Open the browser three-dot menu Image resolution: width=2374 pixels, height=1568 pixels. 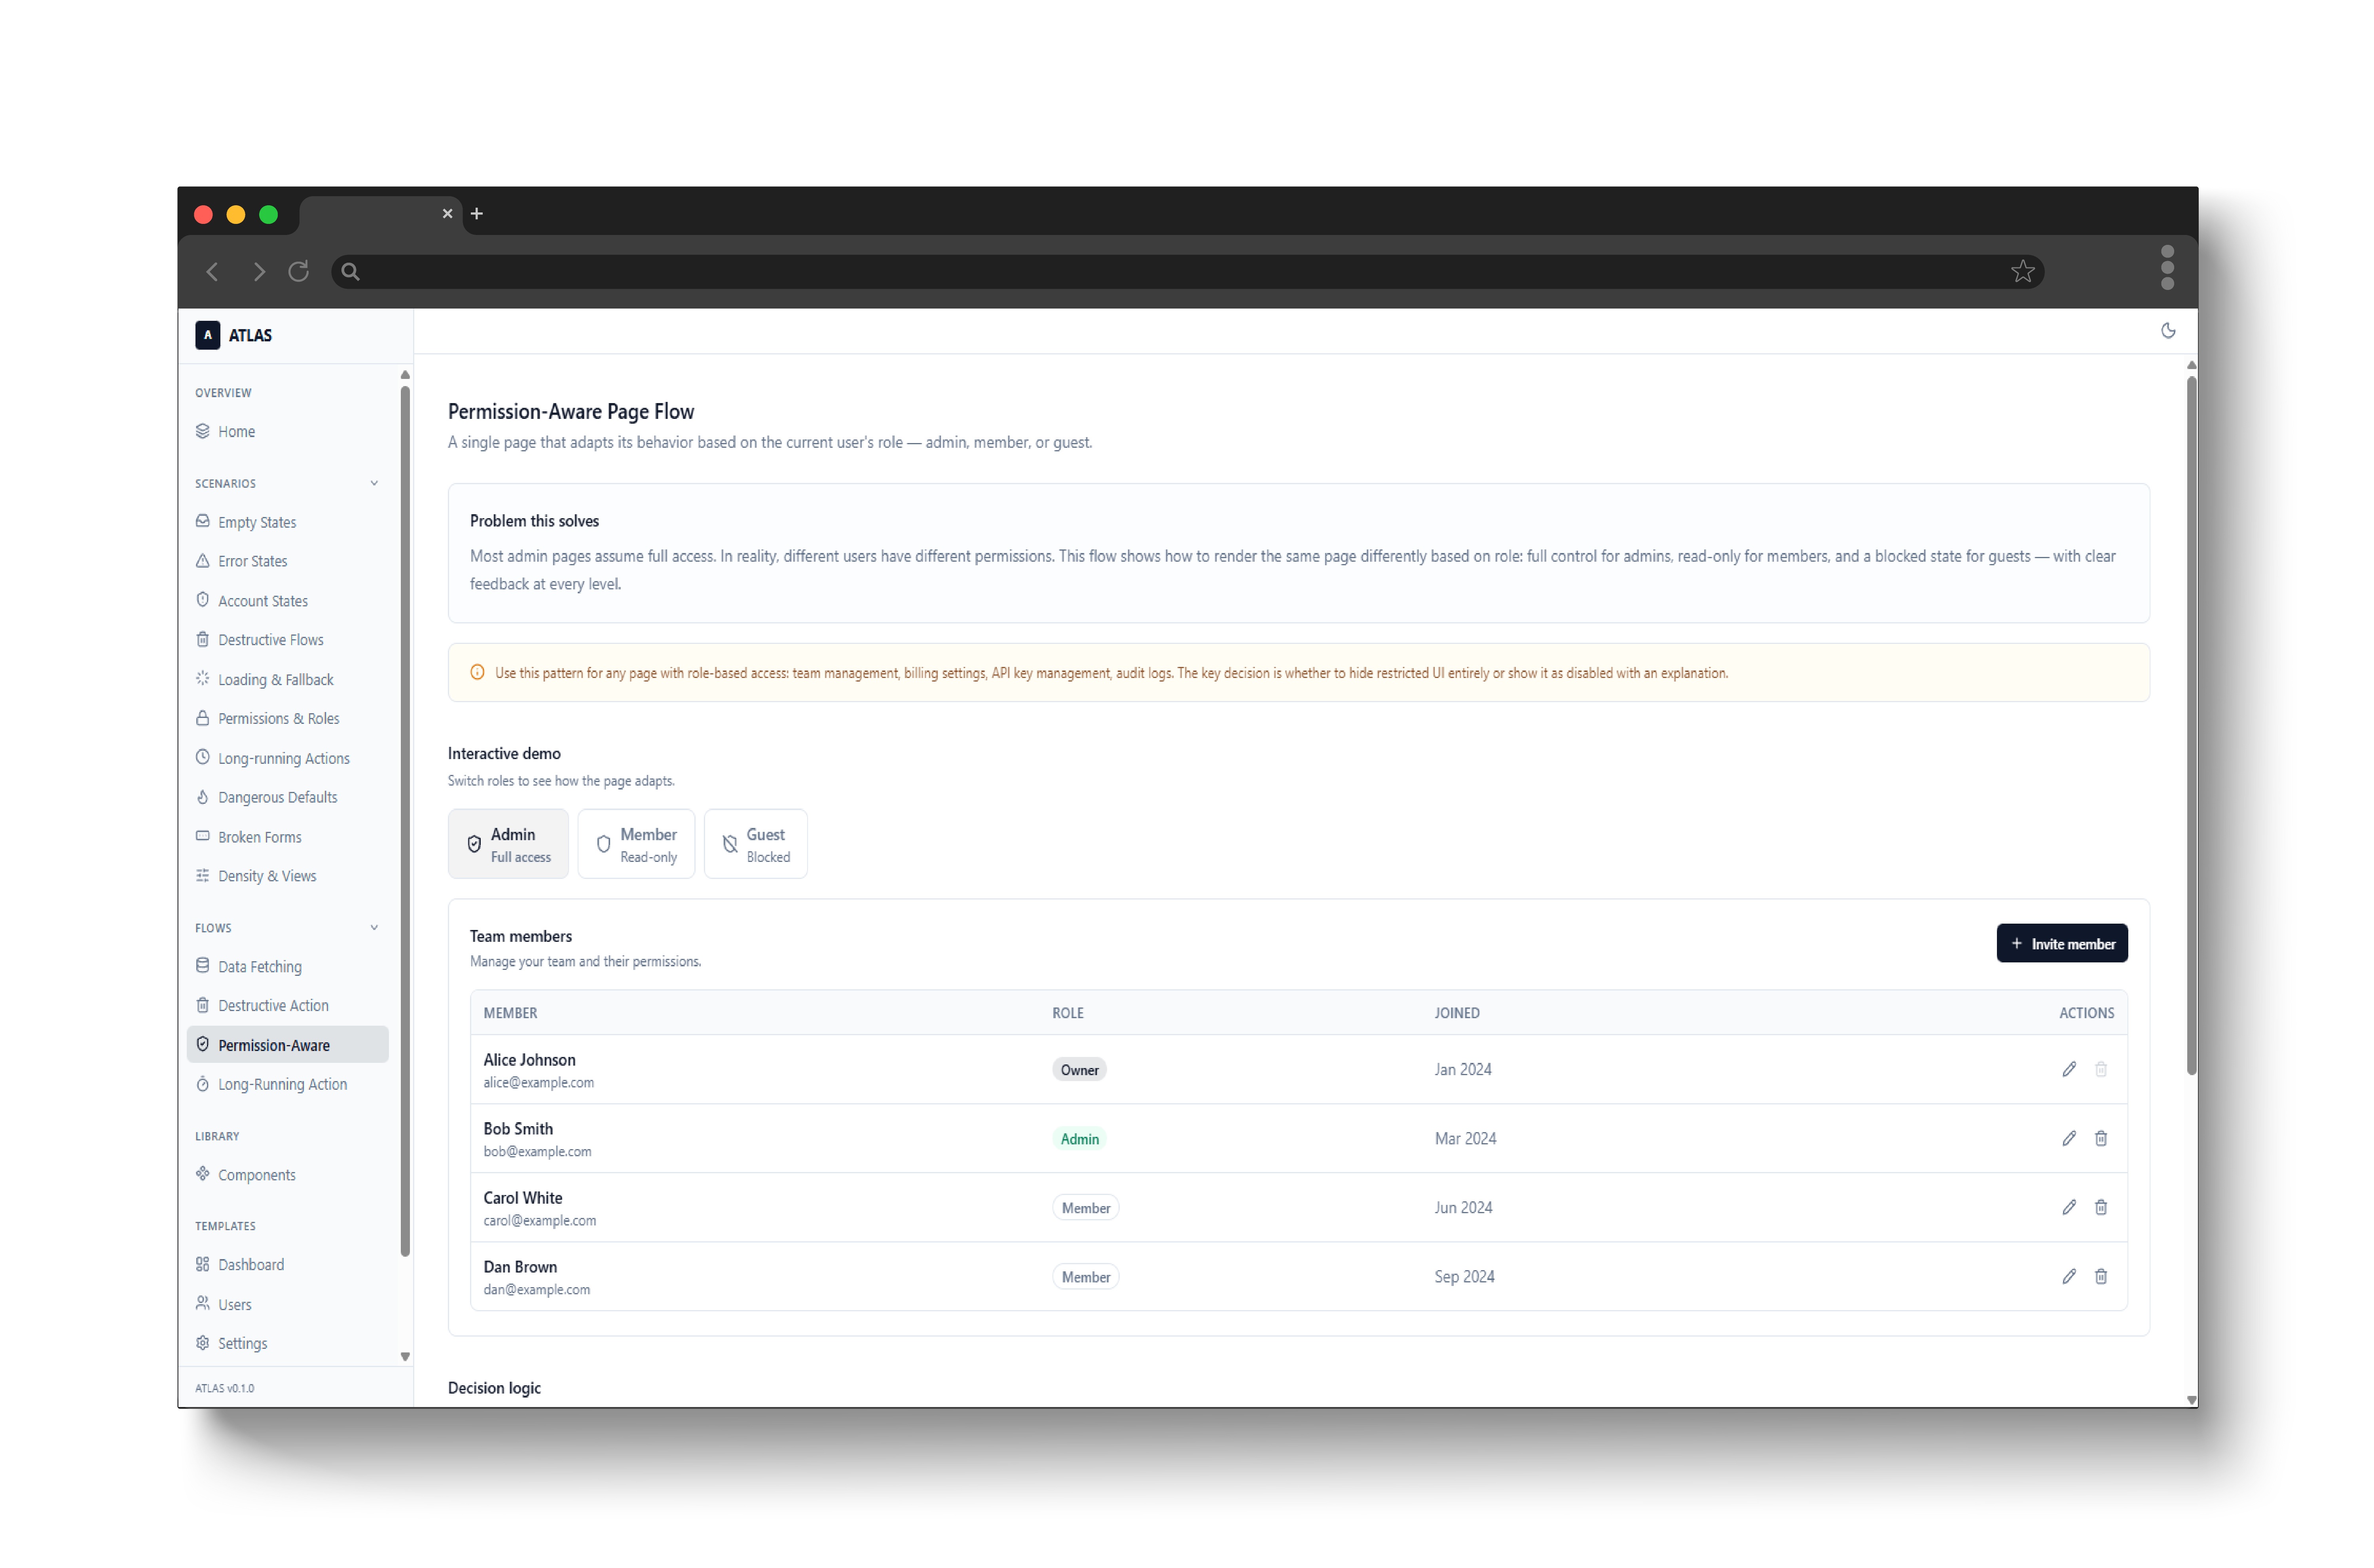[x=2167, y=268]
